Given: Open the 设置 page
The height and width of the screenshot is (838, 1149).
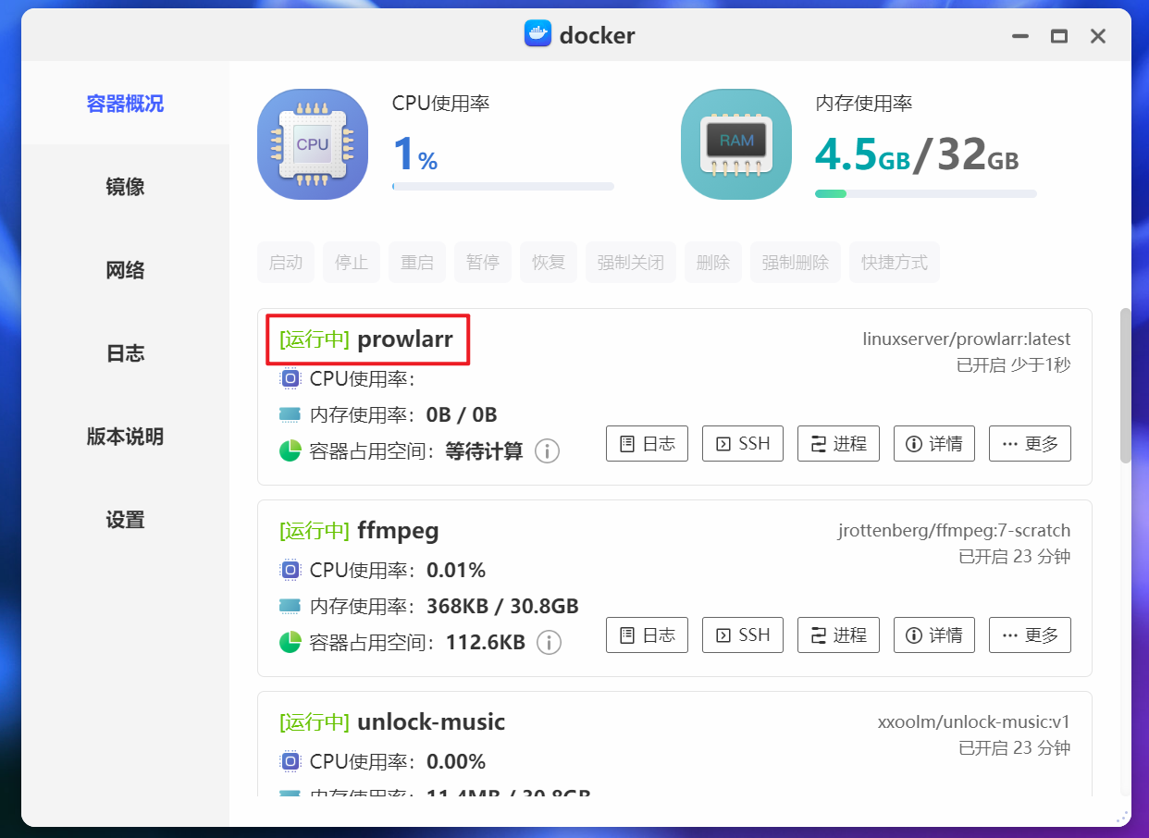Looking at the screenshot, I should 126,520.
